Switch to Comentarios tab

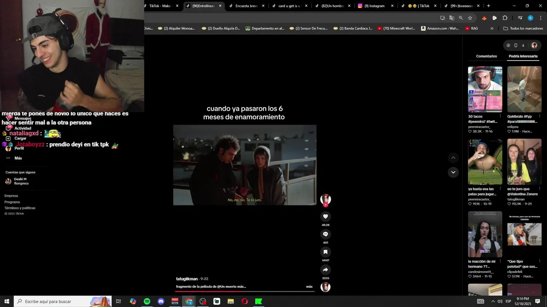click(x=486, y=56)
